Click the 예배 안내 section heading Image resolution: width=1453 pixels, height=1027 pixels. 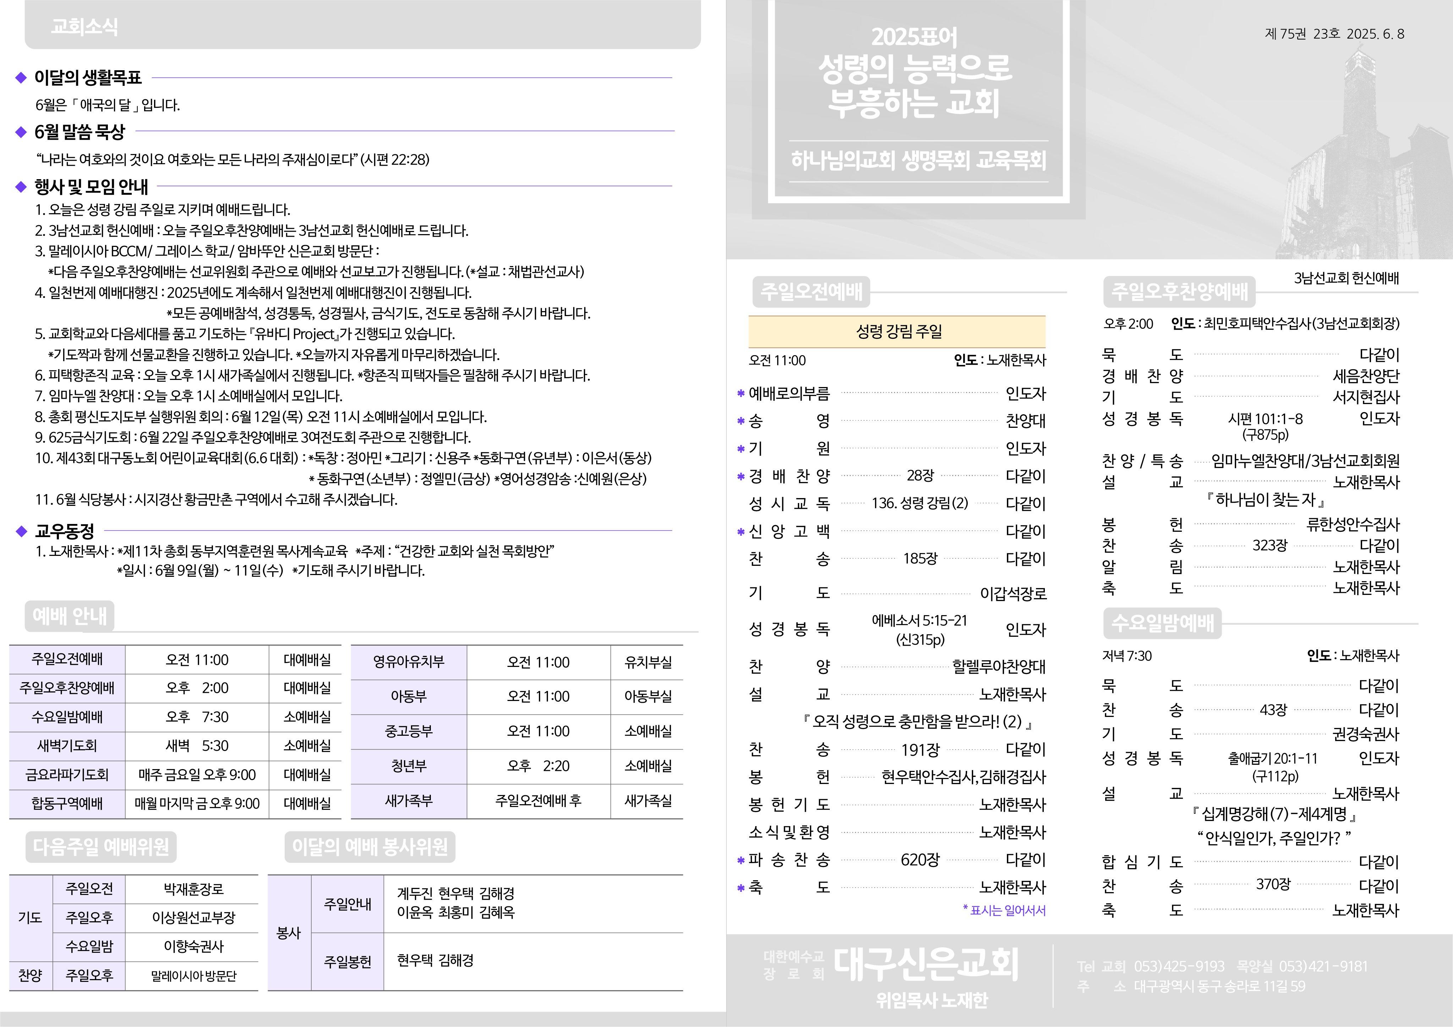pyautogui.click(x=70, y=616)
